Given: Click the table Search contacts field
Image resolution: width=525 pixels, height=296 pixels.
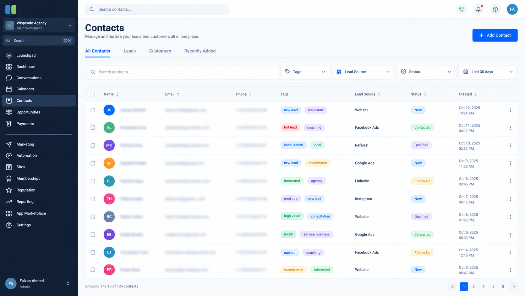Looking at the screenshot, I should (183, 72).
